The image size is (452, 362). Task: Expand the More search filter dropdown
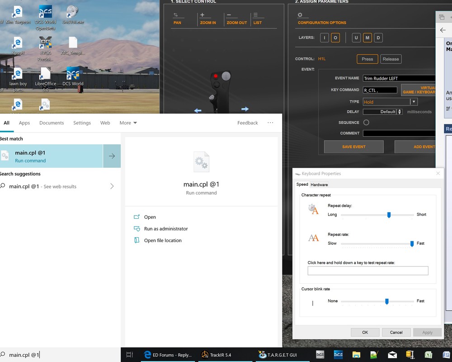tap(128, 123)
